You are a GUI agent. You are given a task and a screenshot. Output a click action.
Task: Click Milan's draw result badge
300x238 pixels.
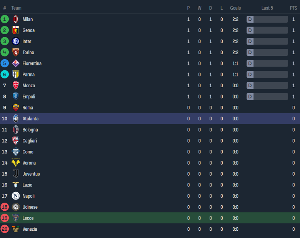[250, 19]
